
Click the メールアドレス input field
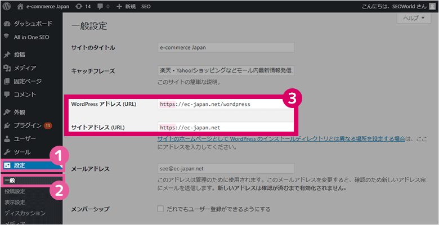coord(226,169)
